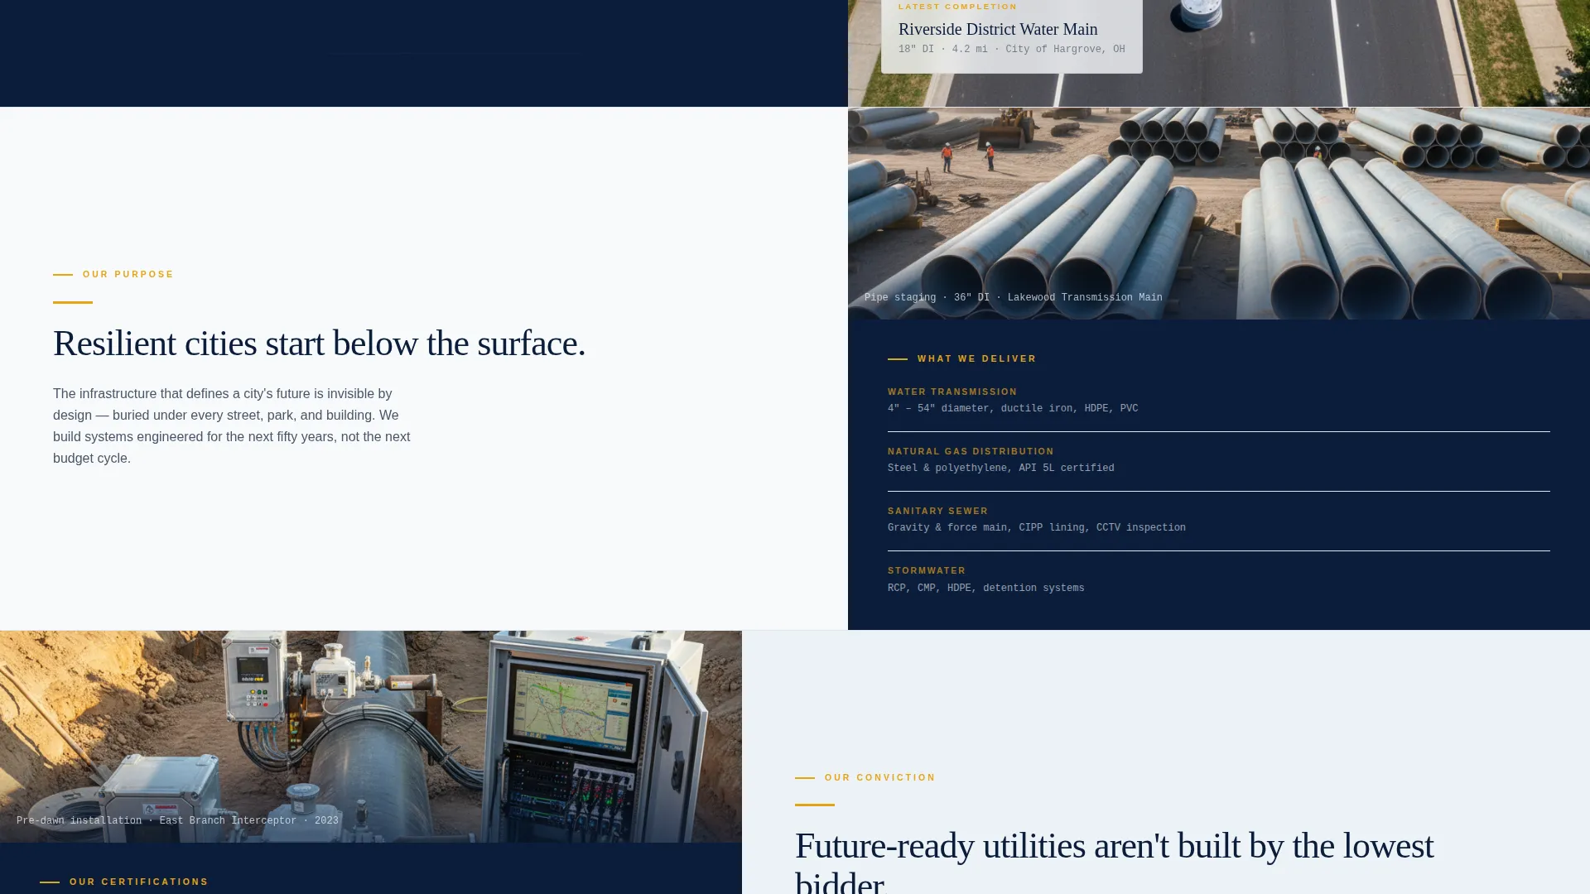Click the Riverside District Water Main title

click(x=998, y=29)
